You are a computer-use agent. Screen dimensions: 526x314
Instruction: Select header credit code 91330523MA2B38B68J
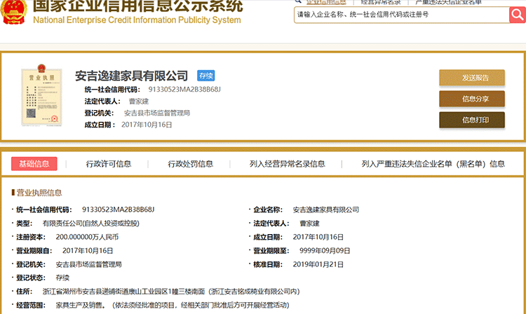(184, 90)
